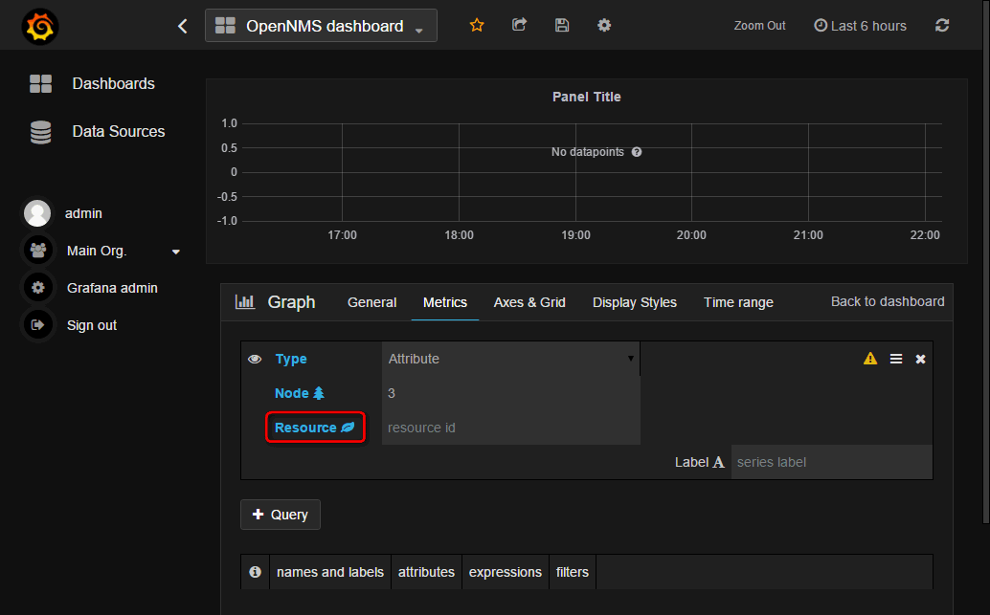The height and width of the screenshot is (615, 990).
Task: Click the Data Sources database icon
Action: [40, 132]
